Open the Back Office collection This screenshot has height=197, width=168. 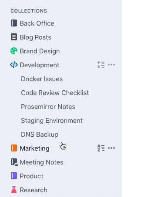[37, 23]
